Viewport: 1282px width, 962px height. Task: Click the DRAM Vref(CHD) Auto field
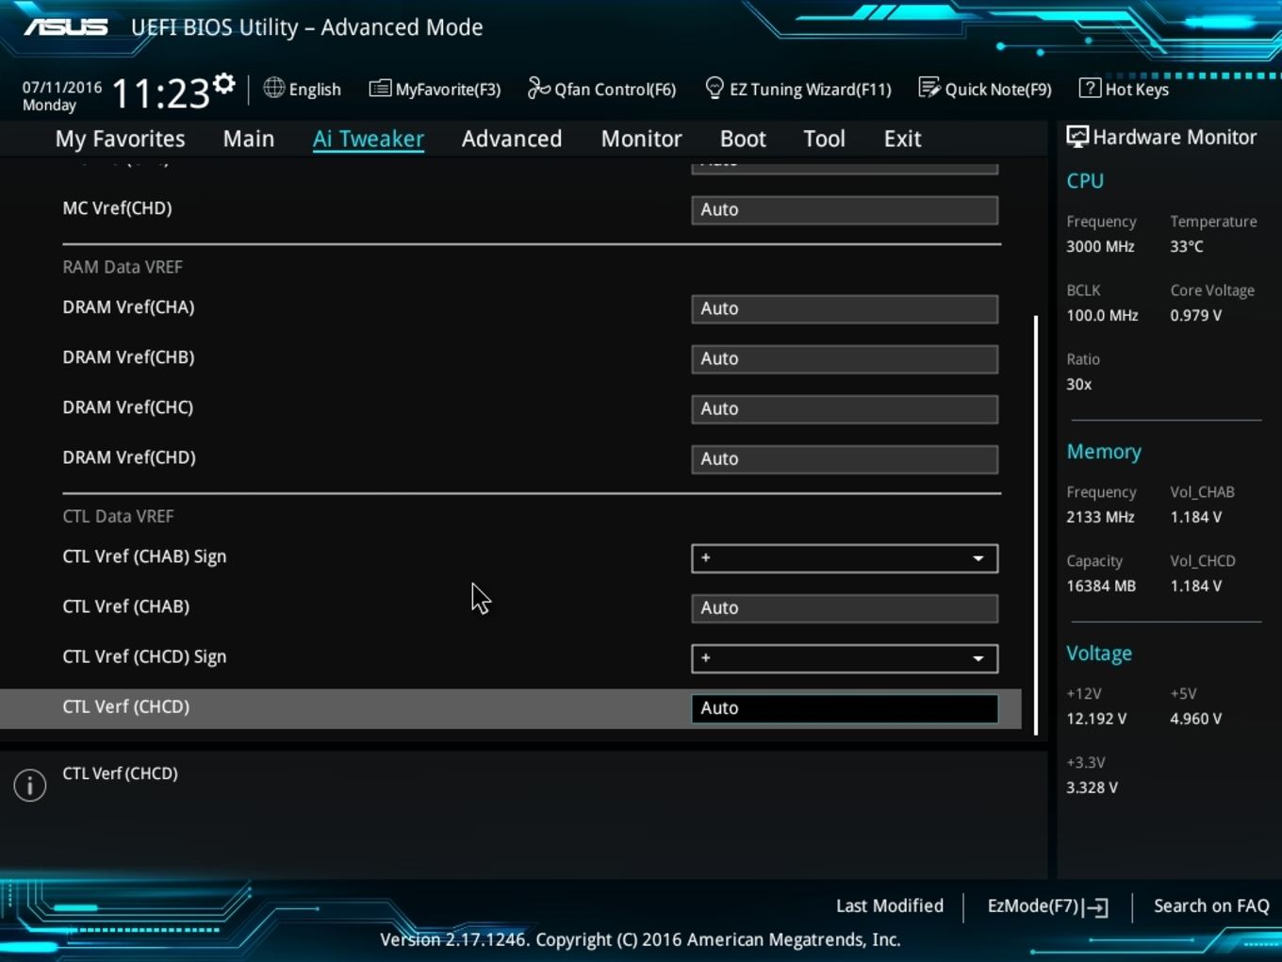tap(845, 458)
